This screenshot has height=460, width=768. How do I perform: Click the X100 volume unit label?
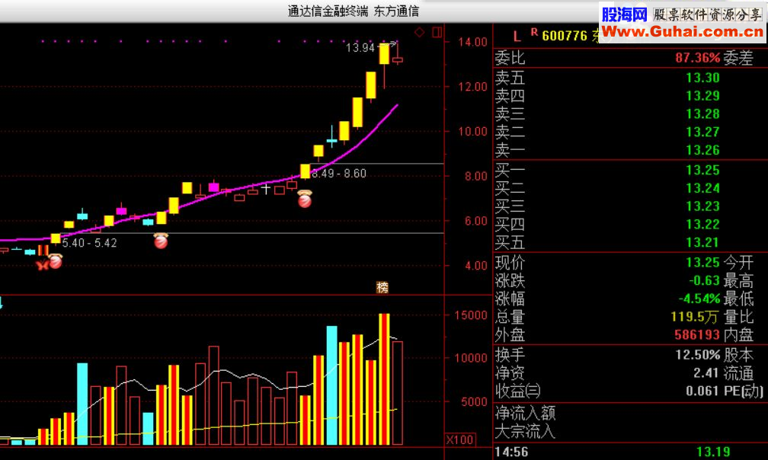[x=459, y=439]
